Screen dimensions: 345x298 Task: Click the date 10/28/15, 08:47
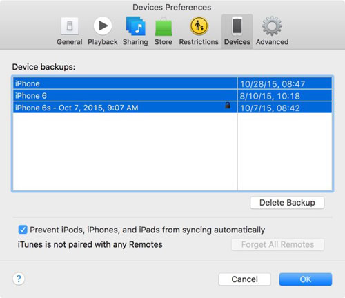273,84
